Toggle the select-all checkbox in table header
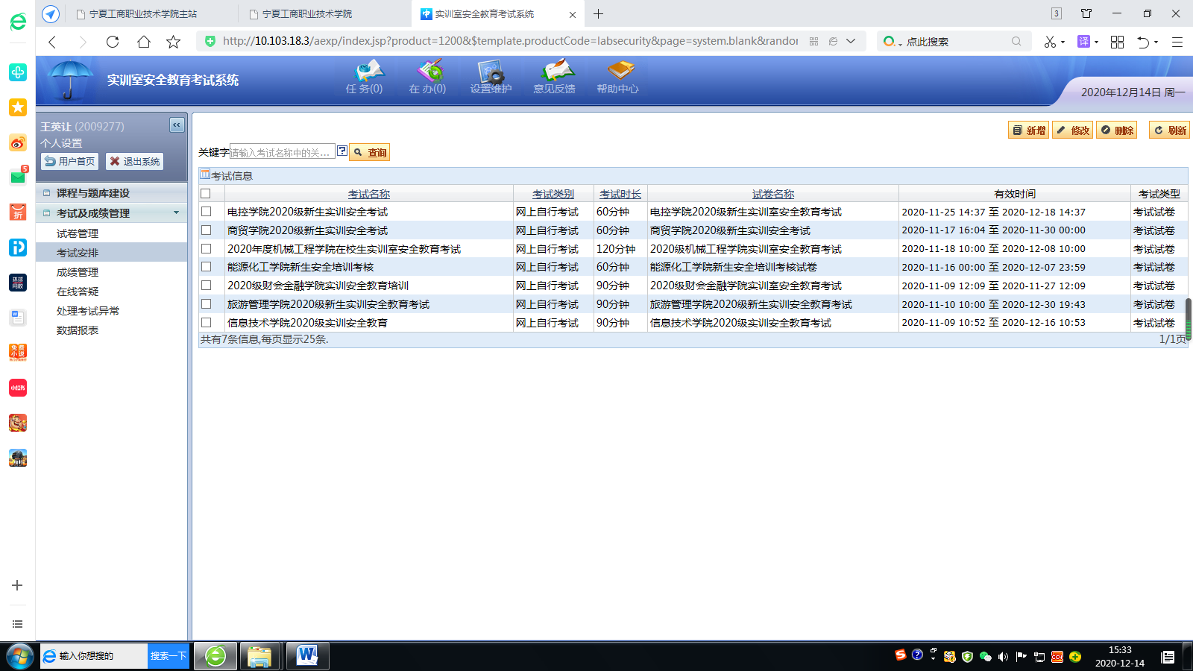The height and width of the screenshot is (671, 1193). point(206,194)
